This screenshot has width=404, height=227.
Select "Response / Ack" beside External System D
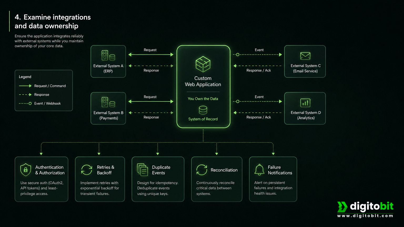(259, 117)
